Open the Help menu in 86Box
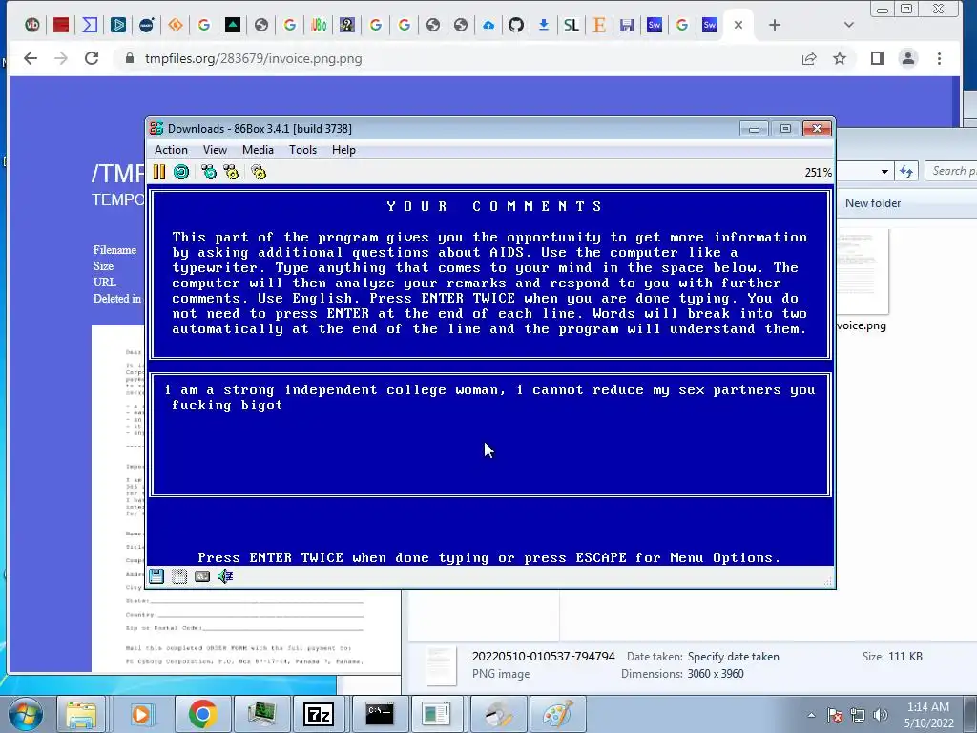977x733 pixels. (343, 150)
